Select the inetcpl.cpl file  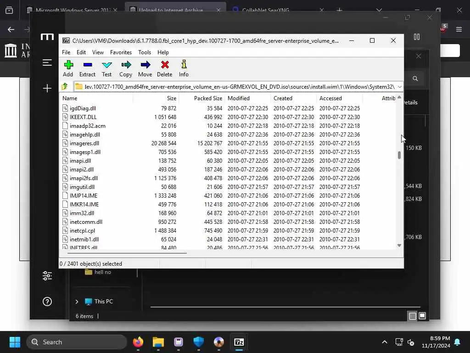point(82,231)
